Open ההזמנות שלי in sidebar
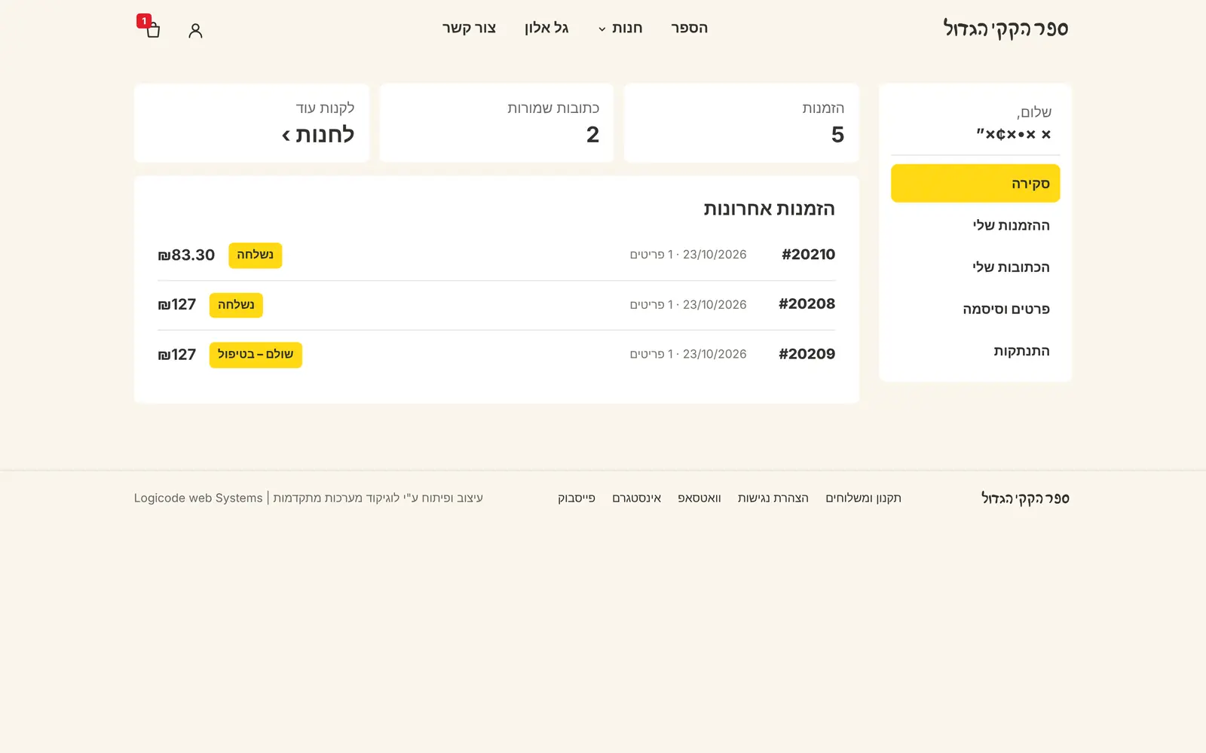This screenshot has height=753, width=1206. [x=975, y=225]
